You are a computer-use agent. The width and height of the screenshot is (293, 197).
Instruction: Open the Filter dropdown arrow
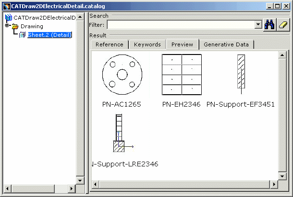tap(258, 24)
